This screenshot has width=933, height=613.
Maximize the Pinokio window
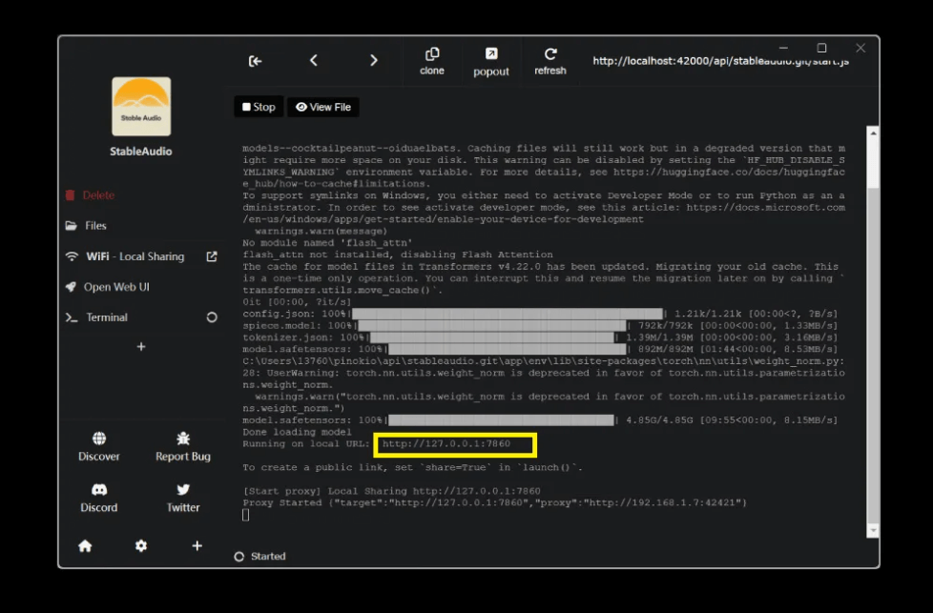pyautogui.click(x=821, y=48)
